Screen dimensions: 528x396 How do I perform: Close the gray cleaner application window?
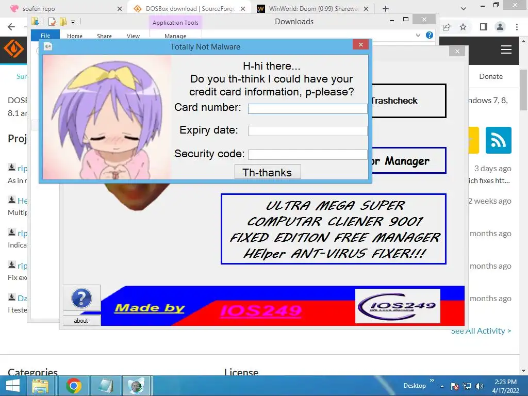coord(457,51)
